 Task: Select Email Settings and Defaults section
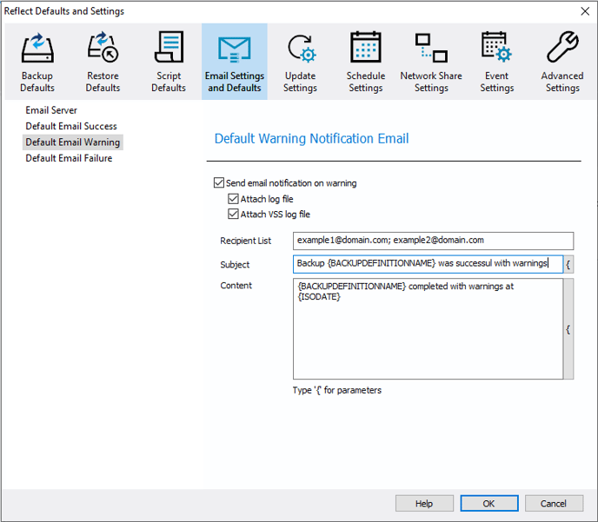coord(234,62)
